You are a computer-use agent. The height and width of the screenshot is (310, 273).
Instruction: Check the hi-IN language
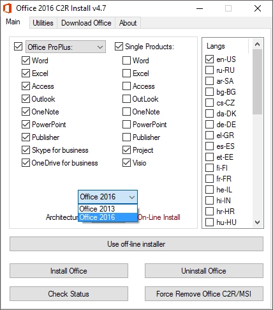pyautogui.click(x=209, y=200)
